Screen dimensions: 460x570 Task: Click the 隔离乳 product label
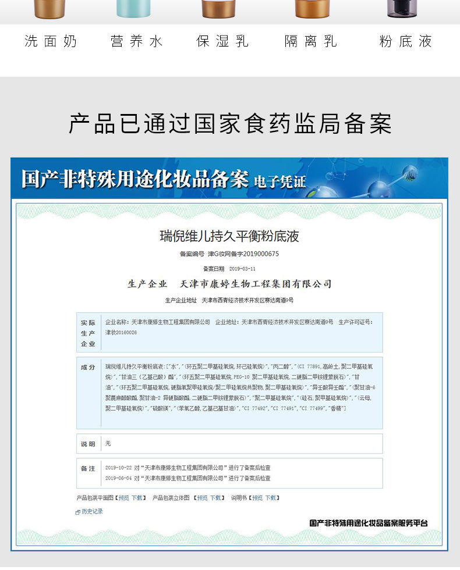[311, 41]
